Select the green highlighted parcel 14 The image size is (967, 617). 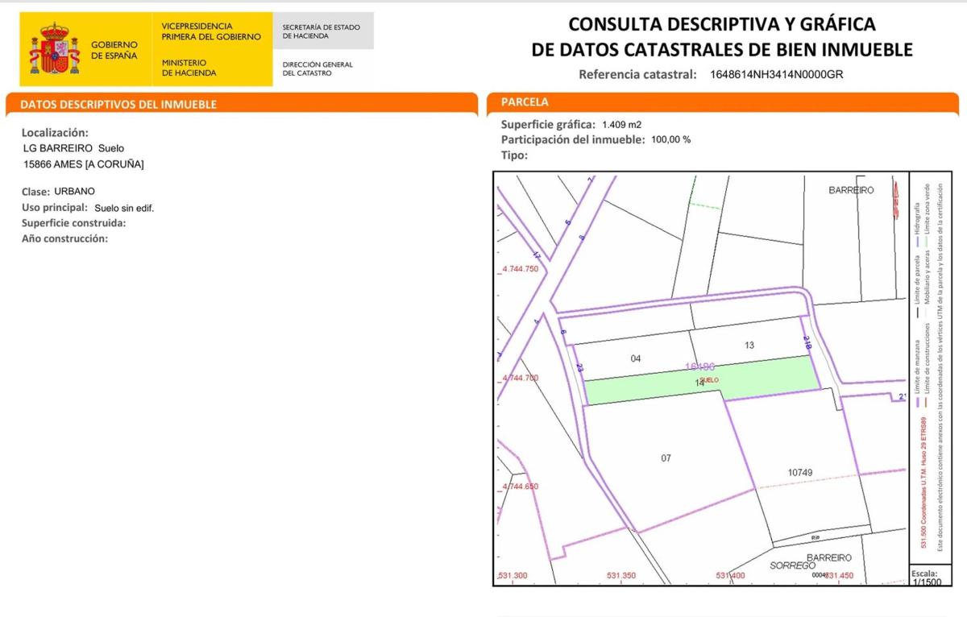coord(699,383)
